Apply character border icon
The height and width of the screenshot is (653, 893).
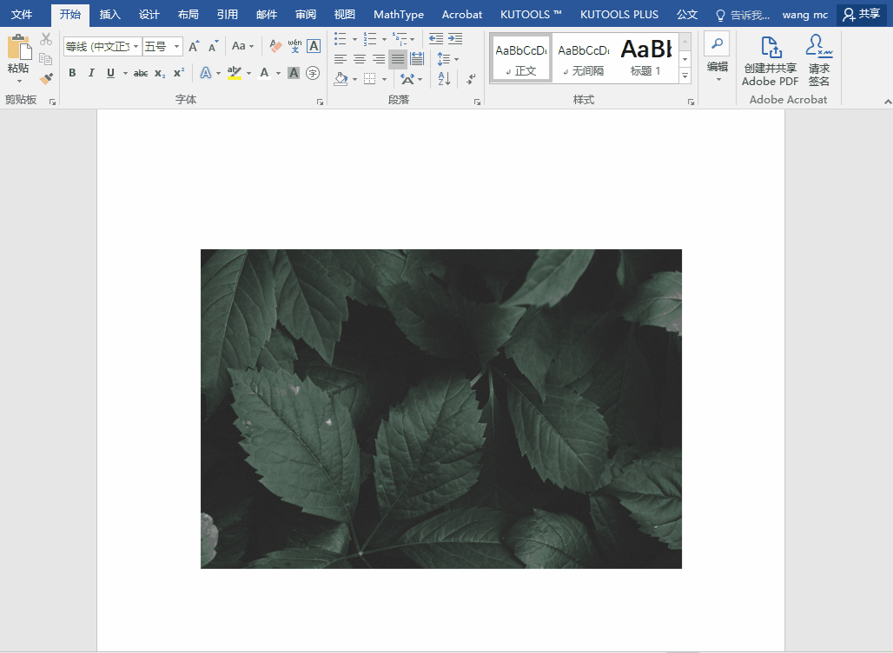click(314, 46)
